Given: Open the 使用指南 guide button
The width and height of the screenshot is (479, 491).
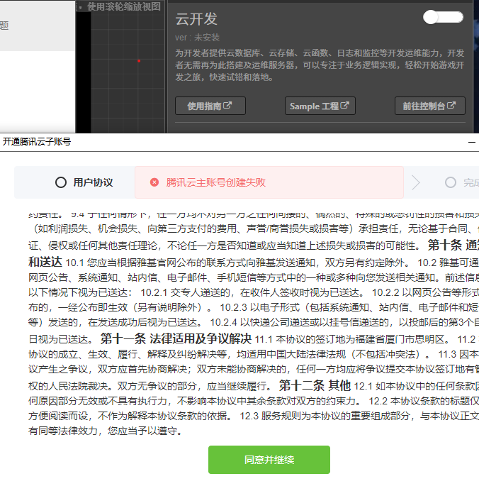Looking at the screenshot, I should point(210,106).
